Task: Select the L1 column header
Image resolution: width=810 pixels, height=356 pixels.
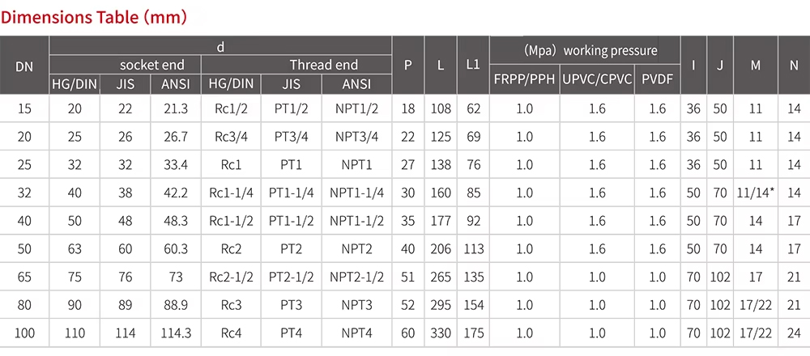Action: (x=475, y=66)
